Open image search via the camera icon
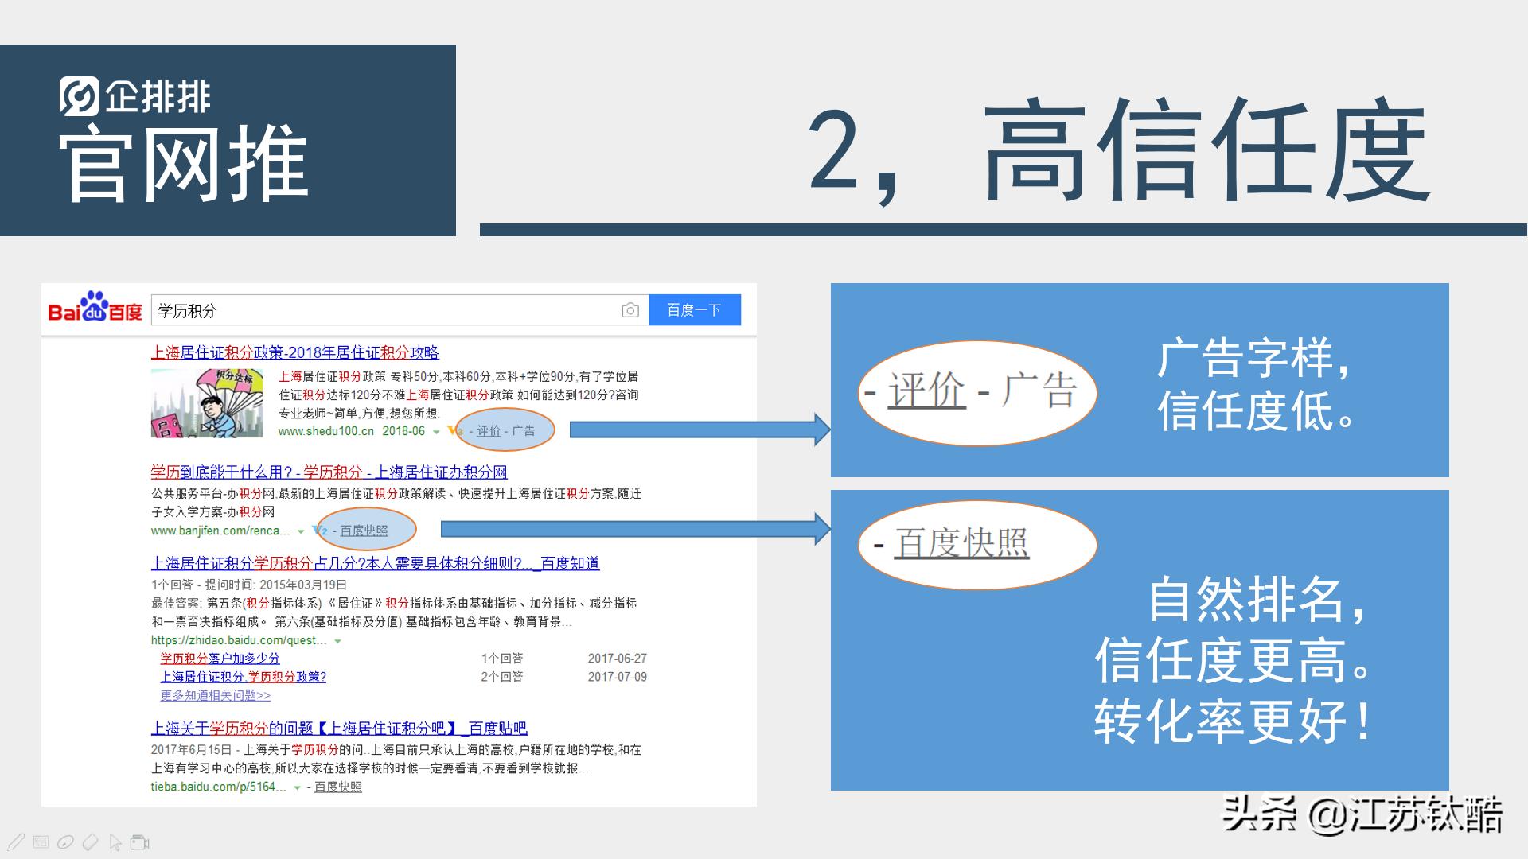The height and width of the screenshot is (859, 1528). click(x=631, y=310)
